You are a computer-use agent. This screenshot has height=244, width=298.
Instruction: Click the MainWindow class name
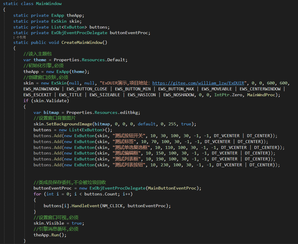(x=49, y=4)
